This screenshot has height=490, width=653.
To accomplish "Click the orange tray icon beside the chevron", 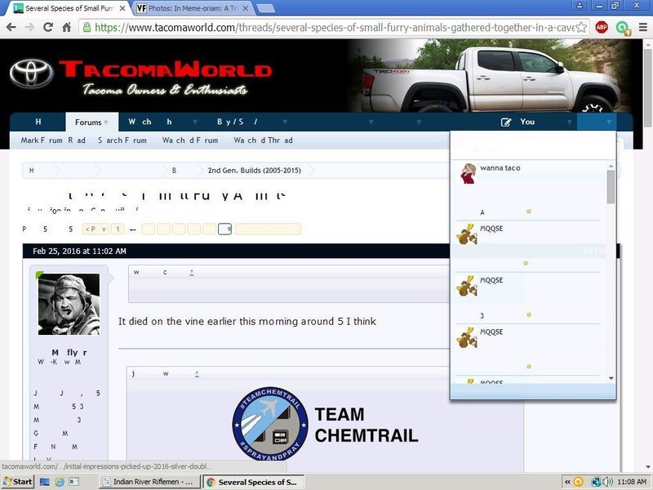I will (x=579, y=482).
